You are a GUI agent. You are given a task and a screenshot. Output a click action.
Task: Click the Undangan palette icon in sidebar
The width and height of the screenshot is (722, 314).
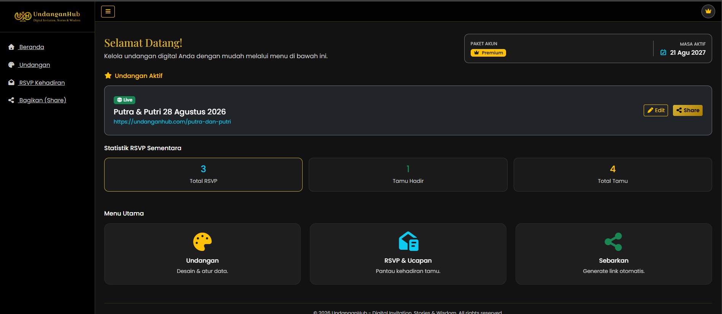click(x=11, y=65)
